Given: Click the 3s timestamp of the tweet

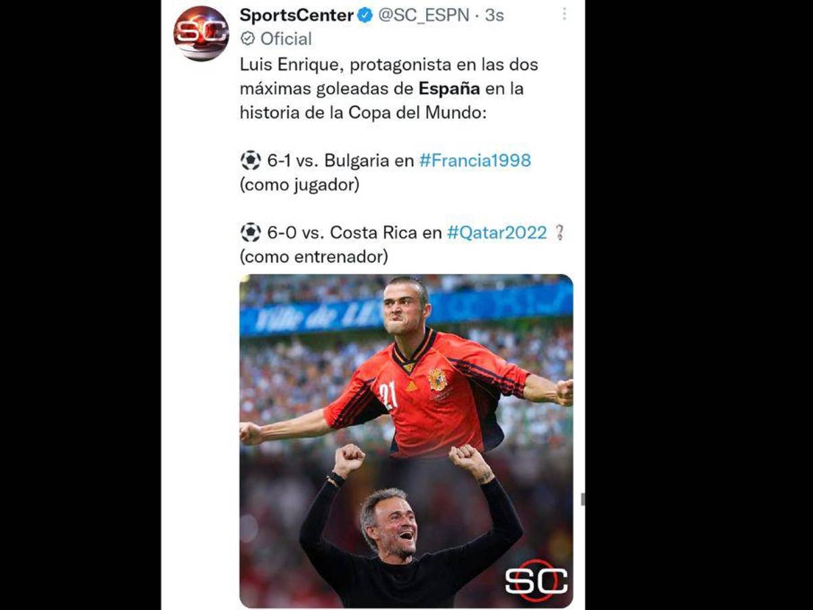Looking at the screenshot, I should pyautogui.click(x=494, y=15).
